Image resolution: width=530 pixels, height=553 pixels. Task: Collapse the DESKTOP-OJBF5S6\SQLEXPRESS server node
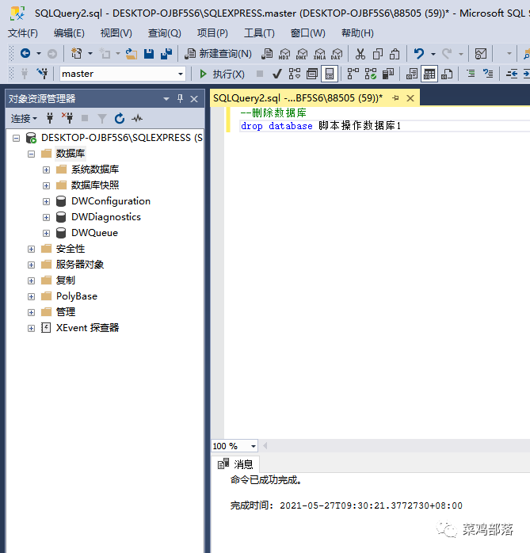tap(16, 138)
